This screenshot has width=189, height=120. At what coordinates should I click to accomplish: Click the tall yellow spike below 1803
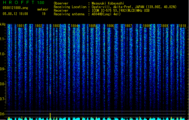pyautogui.click(x=50, y=116)
